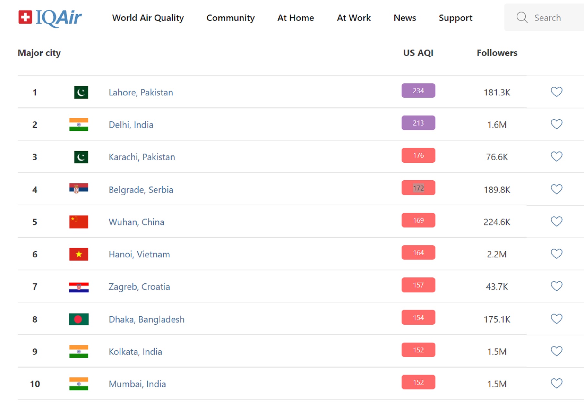Click the purple 234 AQI badge
The width and height of the screenshot is (584, 403).
pyautogui.click(x=418, y=91)
